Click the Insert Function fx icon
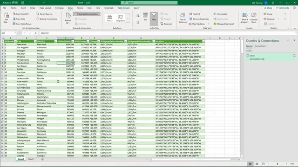This screenshot has width=298, height=167. point(35,33)
